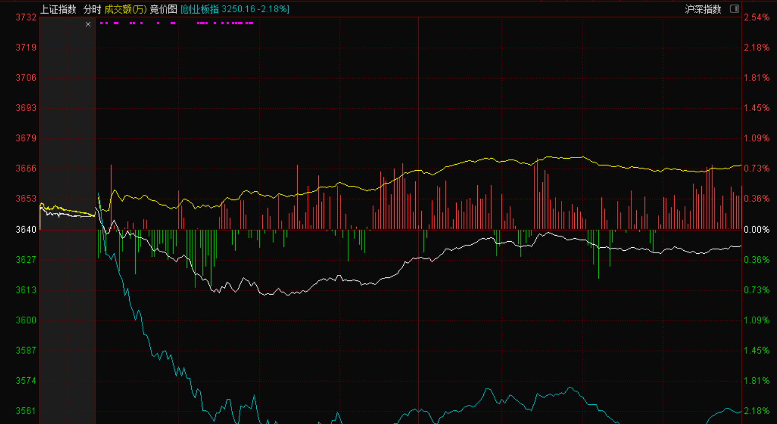This screenshot has width=777, height=424.
Task: Click the 0.00% percentage axis label
Action: (756, 230)
